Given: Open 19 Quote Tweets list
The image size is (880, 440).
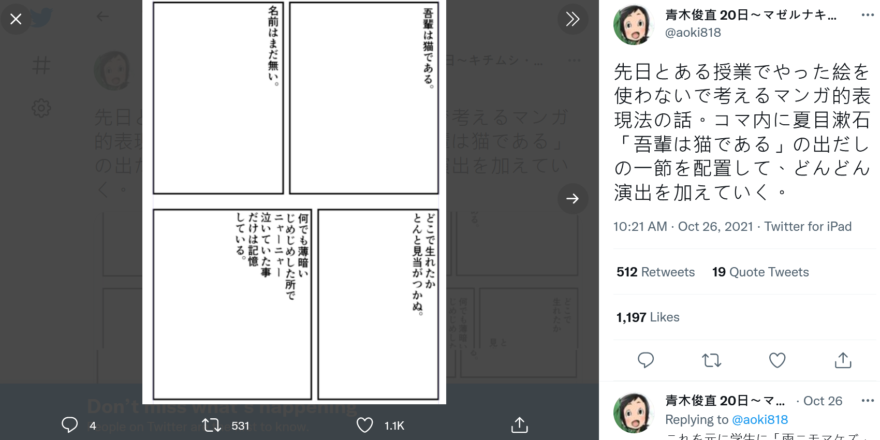Looking at the screenshot, I should click(x=760, y=272).
